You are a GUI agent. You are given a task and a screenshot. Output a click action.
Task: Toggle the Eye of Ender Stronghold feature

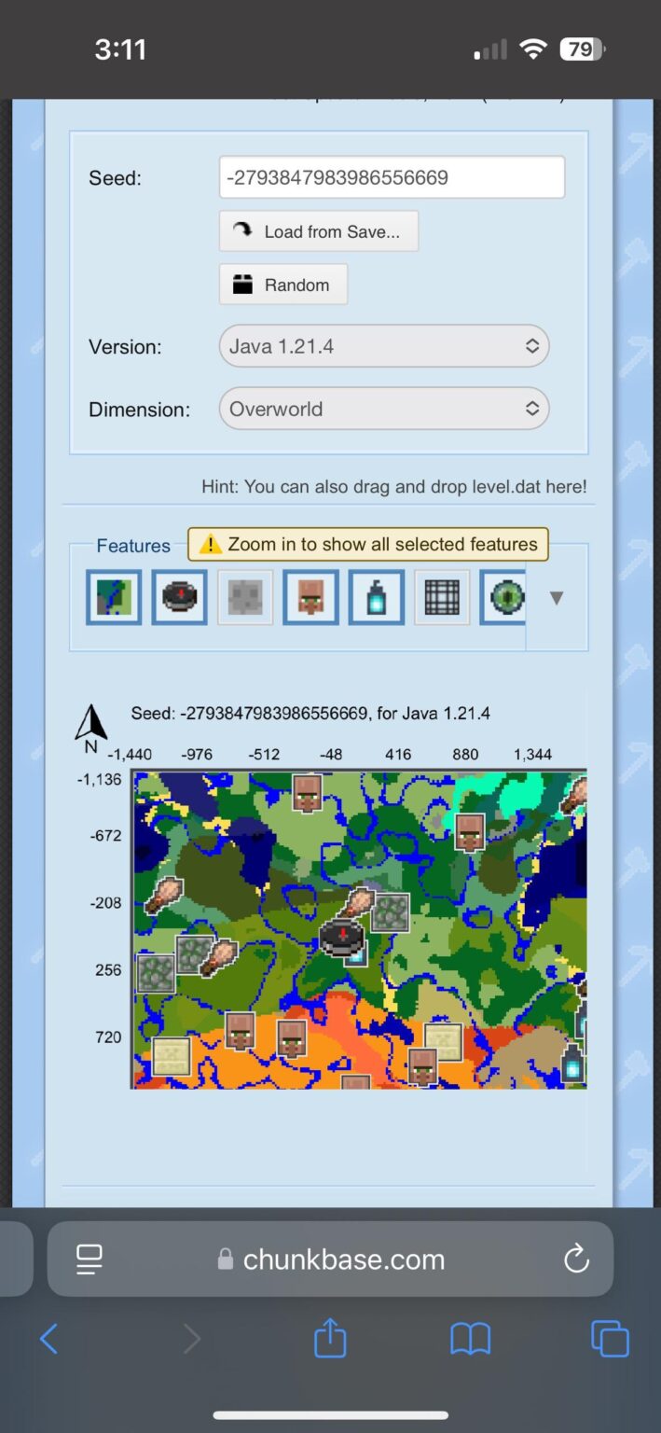point(504,597)
